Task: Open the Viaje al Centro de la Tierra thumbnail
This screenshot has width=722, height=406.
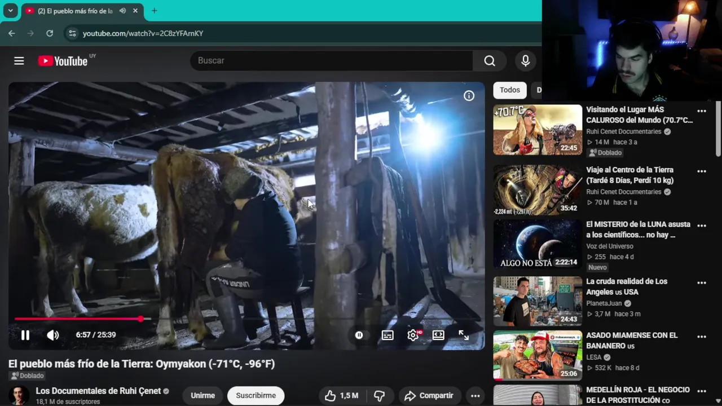Action: coord(538,190)
